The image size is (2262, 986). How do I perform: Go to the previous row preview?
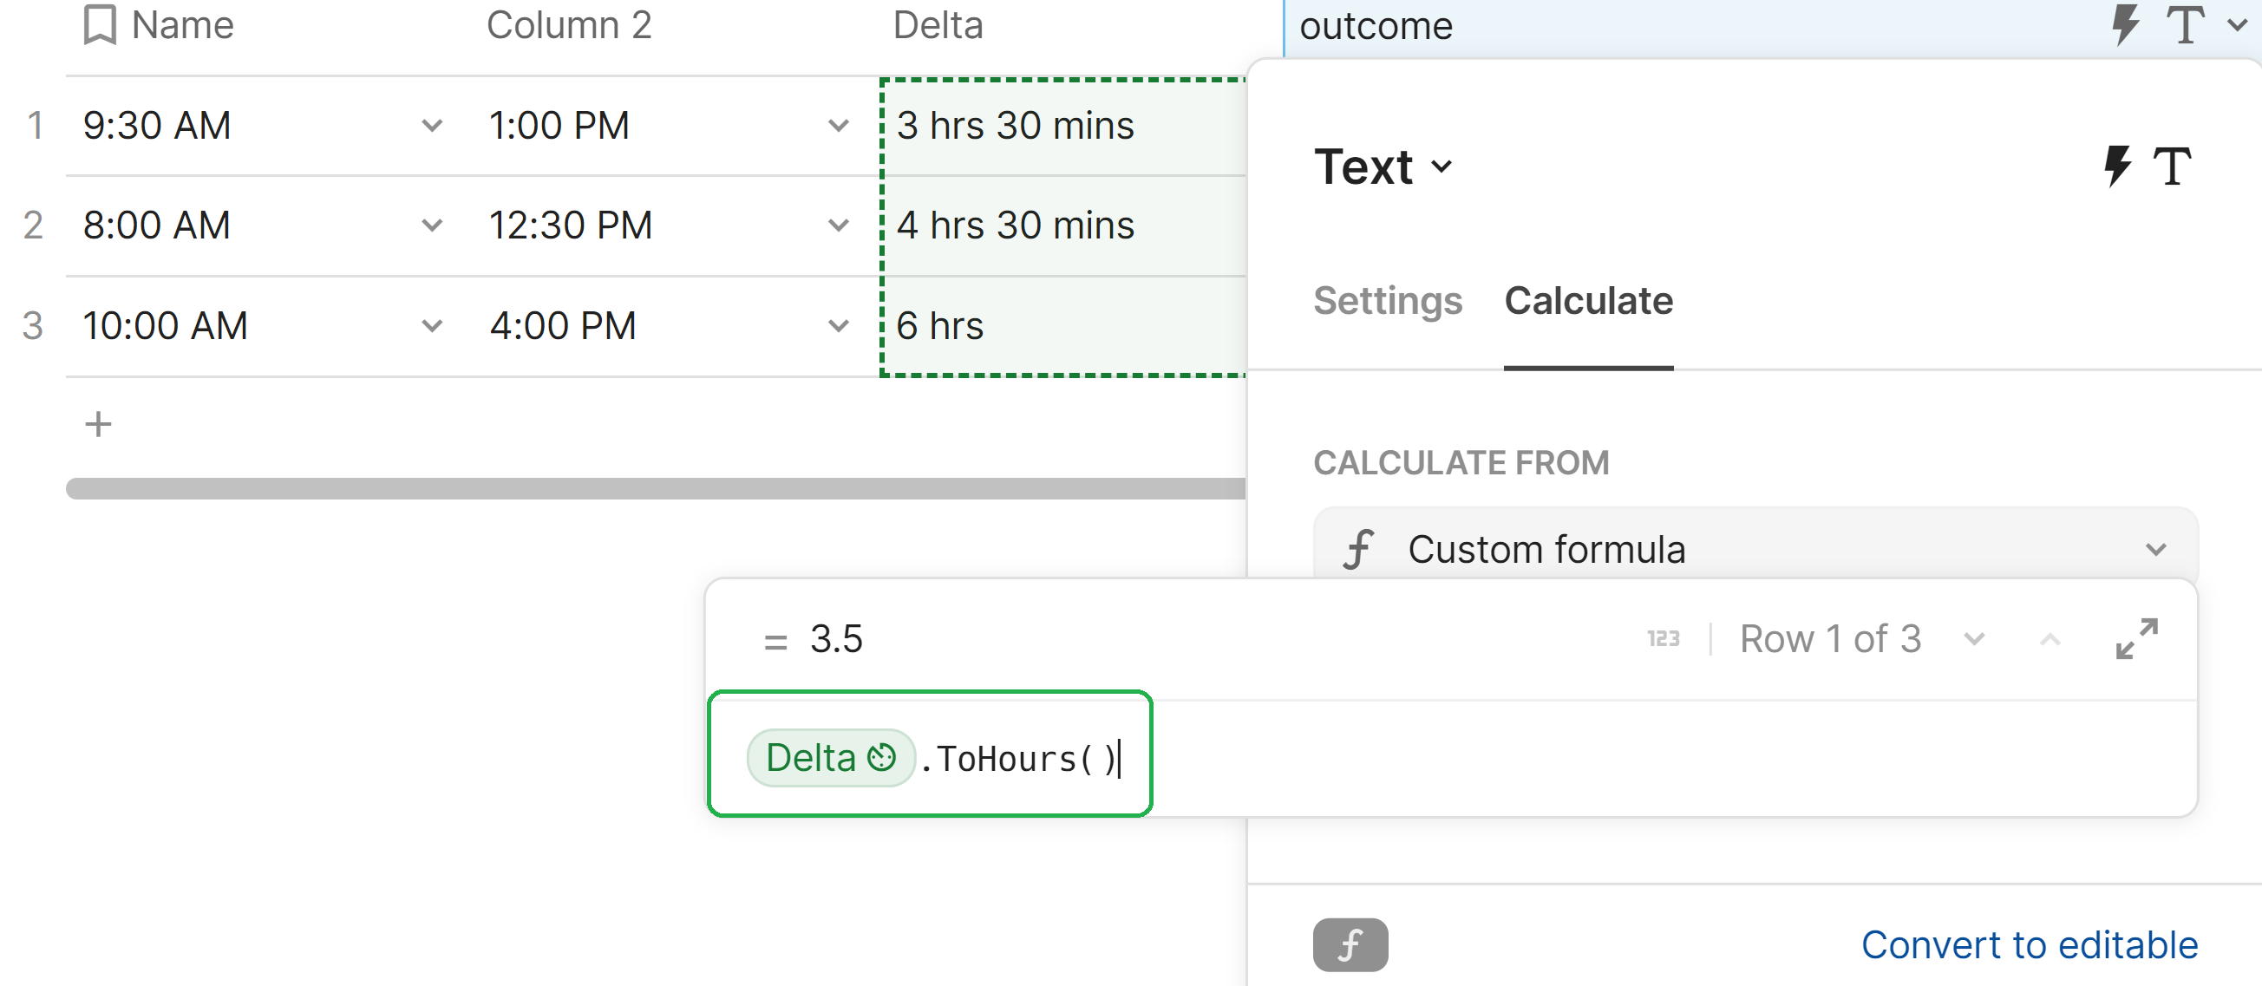pos(2050,638)
